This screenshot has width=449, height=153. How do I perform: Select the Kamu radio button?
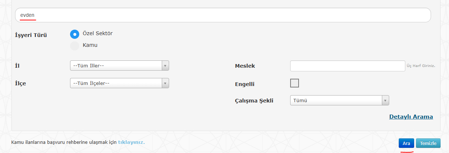[74, 45]
